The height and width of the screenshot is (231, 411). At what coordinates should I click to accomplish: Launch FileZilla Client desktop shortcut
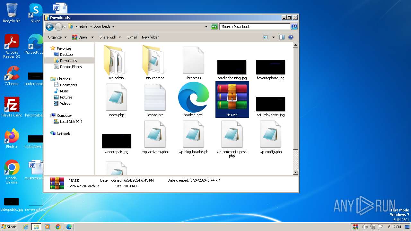tap(12, 107)
